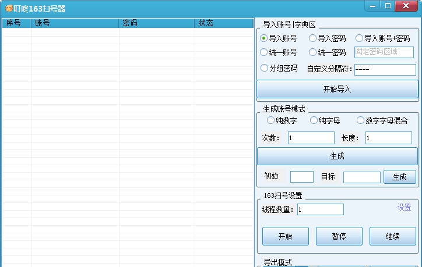Click the 自定义分隔符 input field
The height and width of the screenshot is (267, 422).
(x=385, y=69)
